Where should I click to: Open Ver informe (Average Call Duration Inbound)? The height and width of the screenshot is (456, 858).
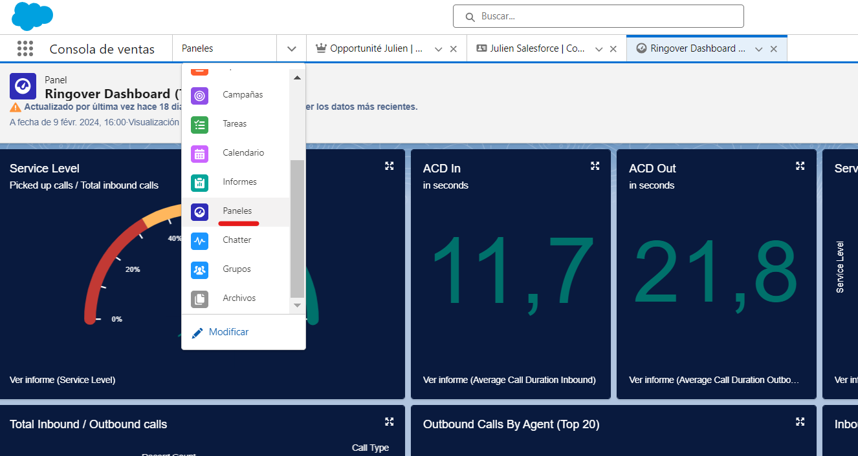click(509, 380)
